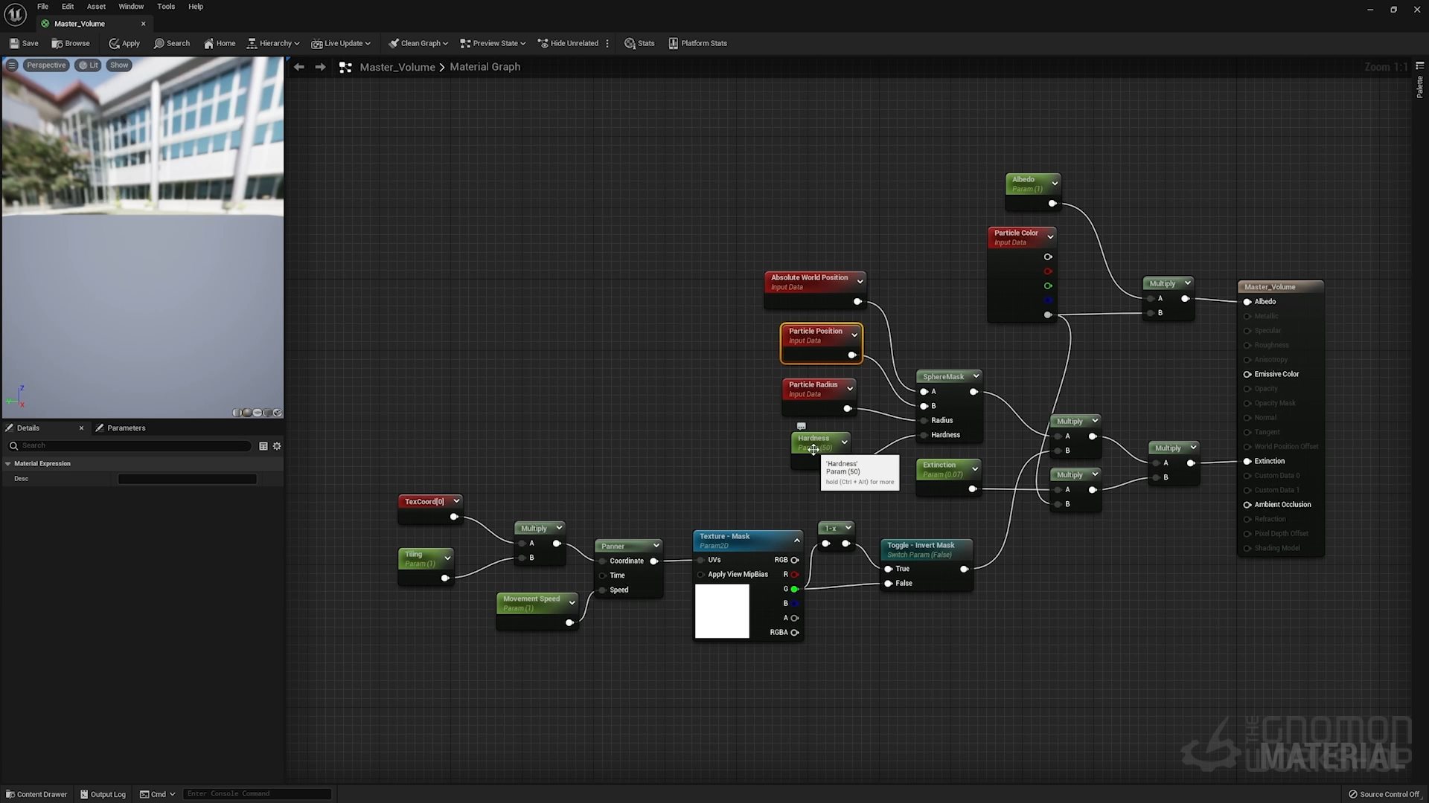Viewport: 1429px width, 803px height.
Task: Navigate back with left arrow in graph
Action: (299, 67)
